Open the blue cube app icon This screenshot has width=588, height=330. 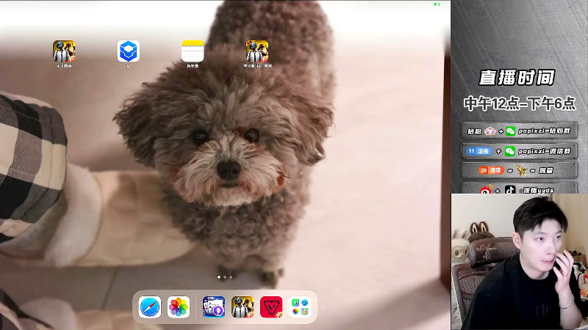pos(128,51)
